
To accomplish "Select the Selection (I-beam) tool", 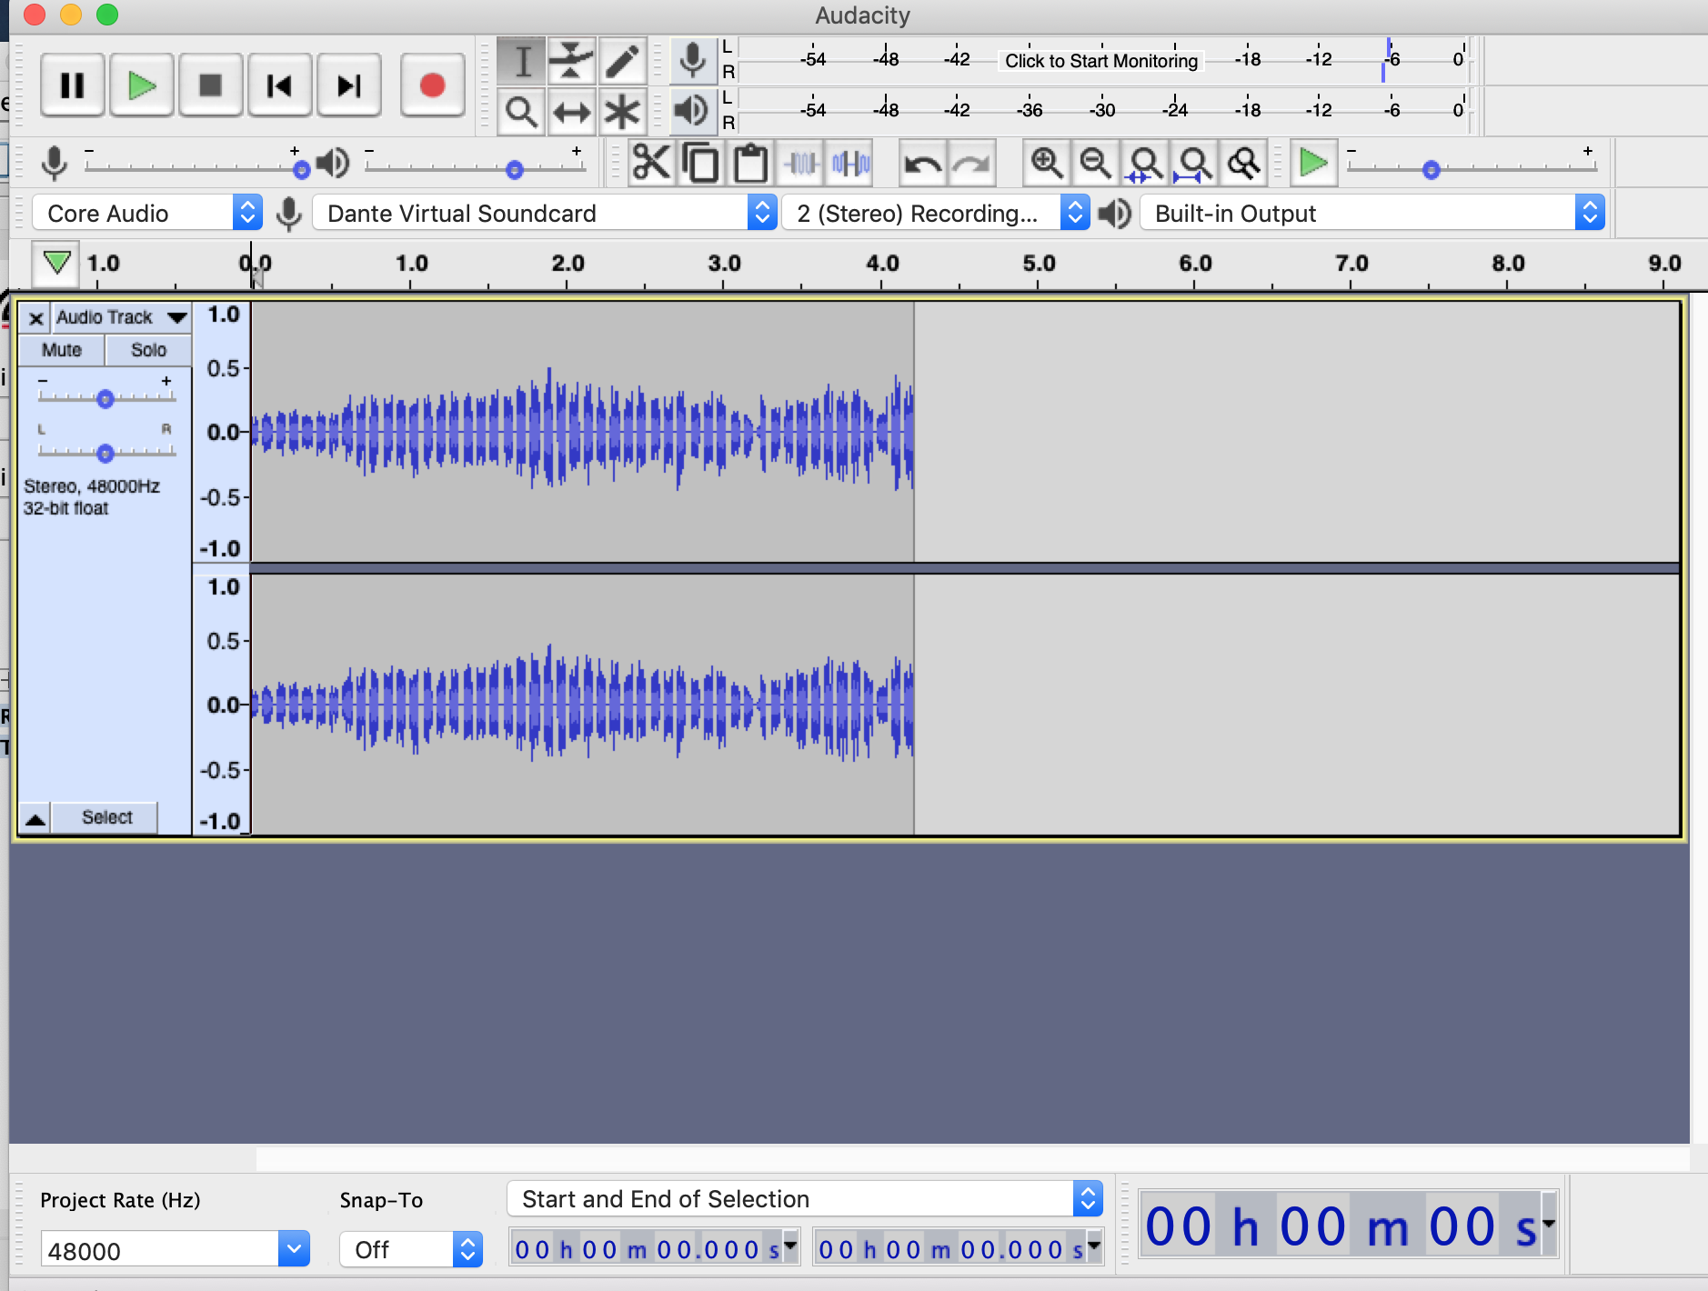I will pos(521,61).
